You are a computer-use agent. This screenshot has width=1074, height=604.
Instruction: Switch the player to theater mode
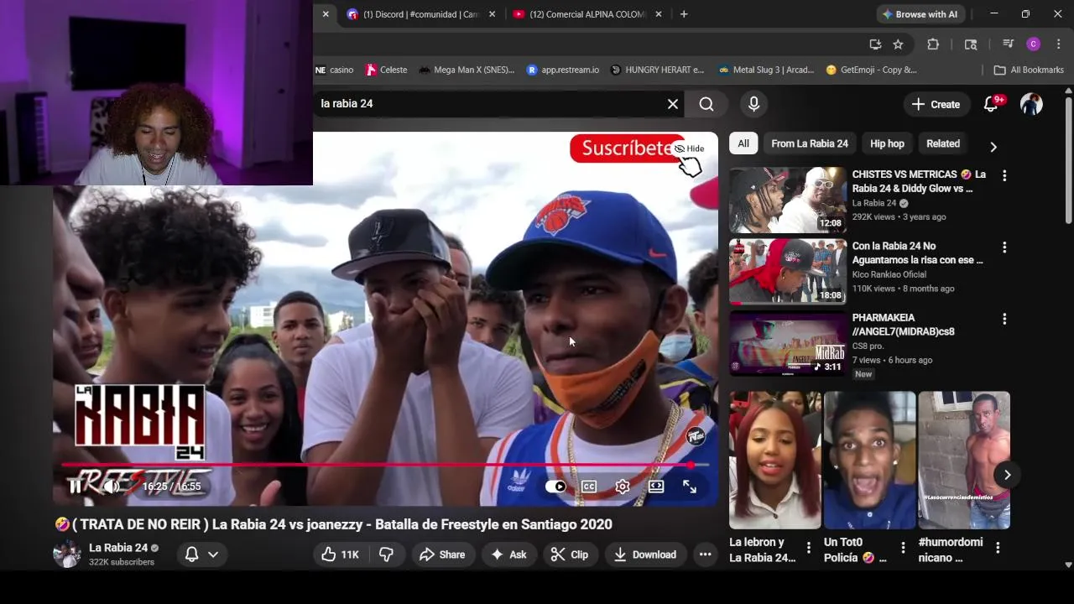[x=656, y=487]
